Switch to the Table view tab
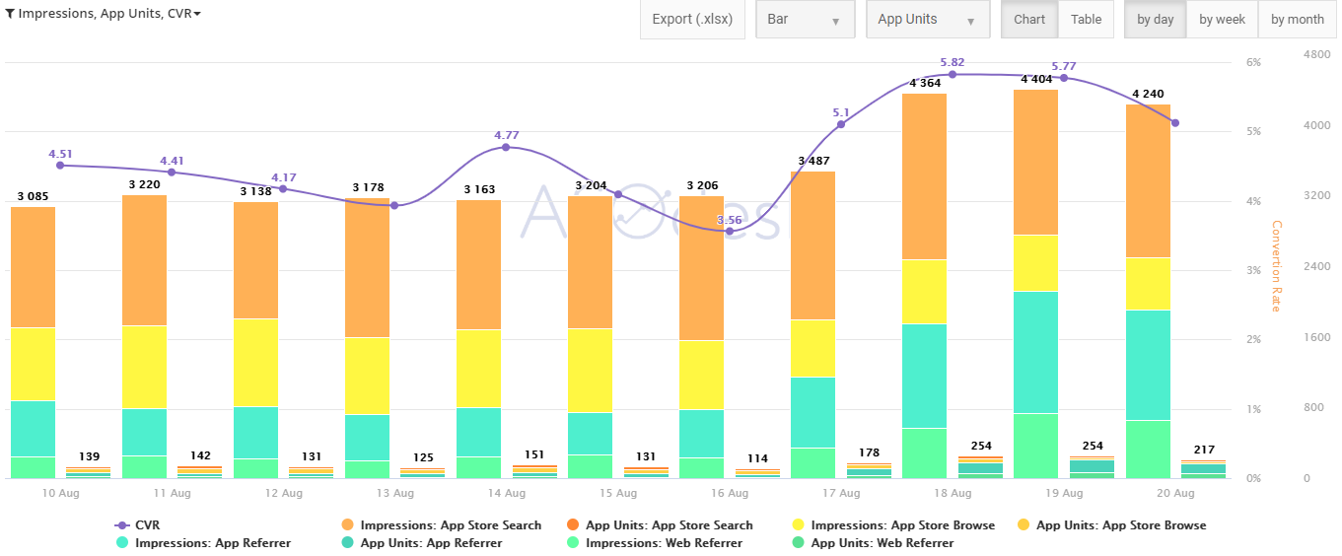1342x556 pixels. click(1086, 20)
